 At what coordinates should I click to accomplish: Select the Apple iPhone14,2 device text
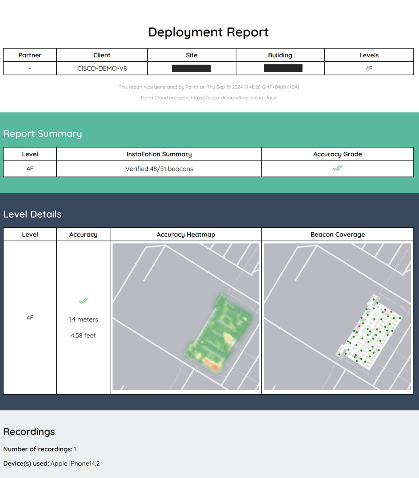[x=75, y=463]
